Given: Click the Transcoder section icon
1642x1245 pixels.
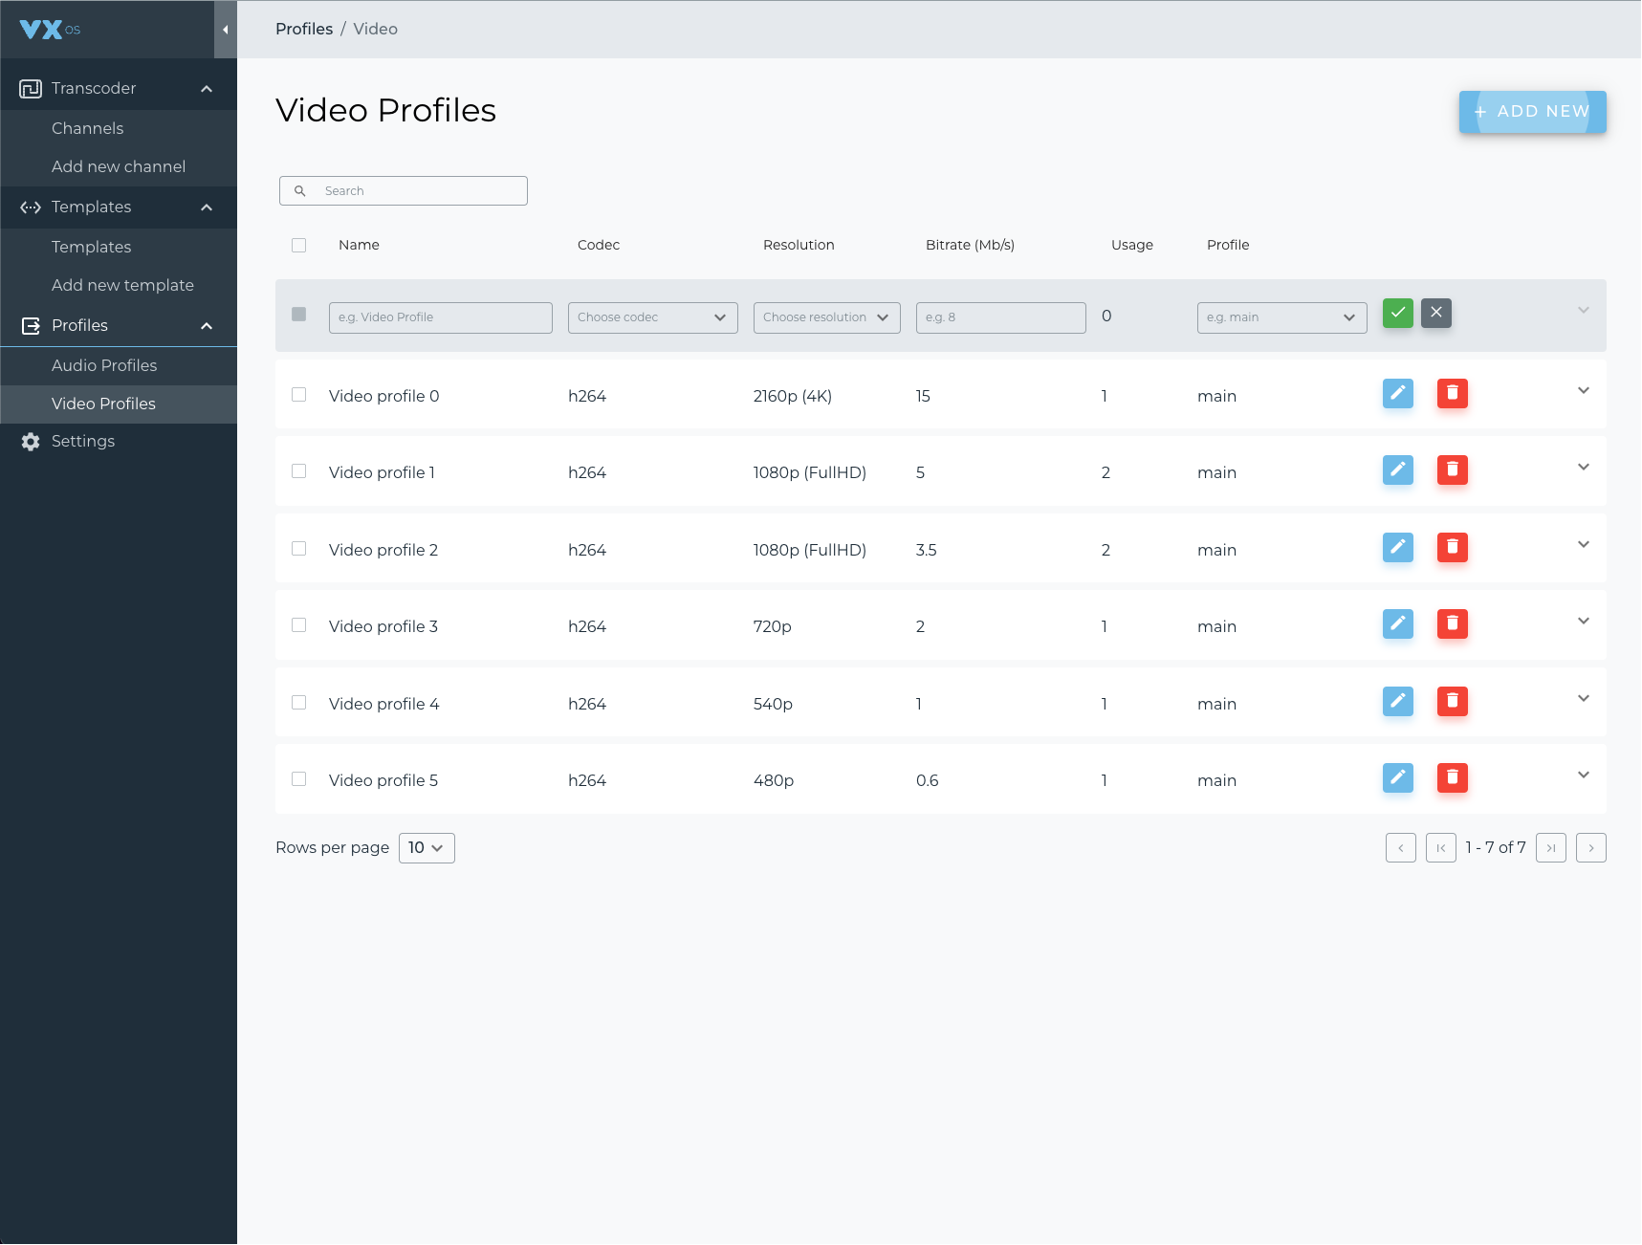Looking at the screenshot, I should click(x=31, y=89).
